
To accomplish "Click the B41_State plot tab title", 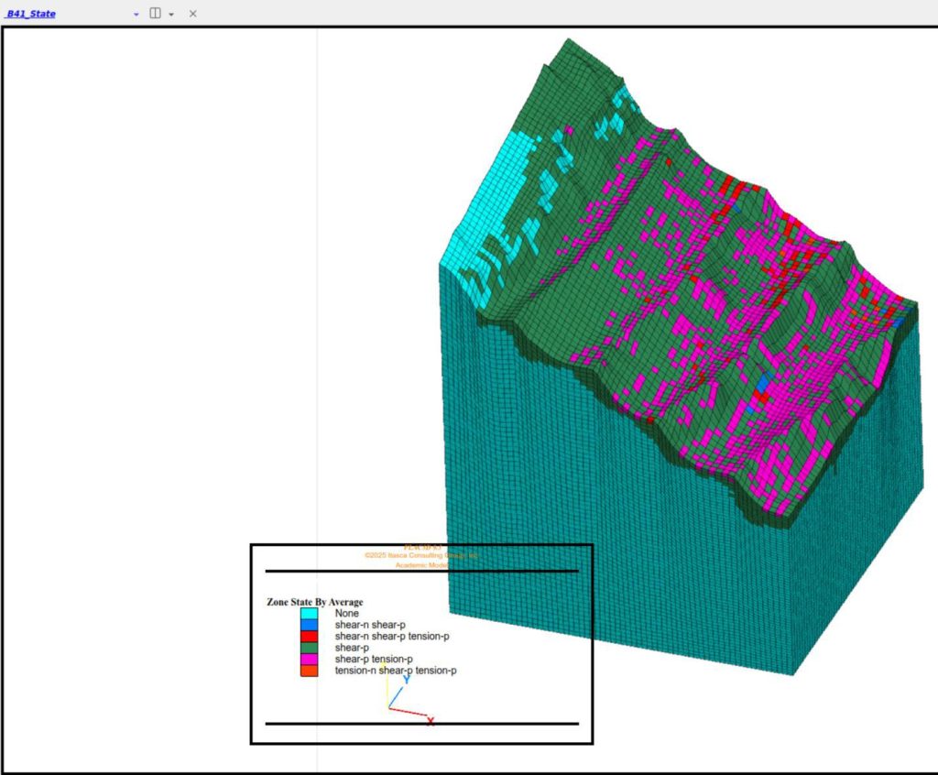I will [x=31, y=14].
